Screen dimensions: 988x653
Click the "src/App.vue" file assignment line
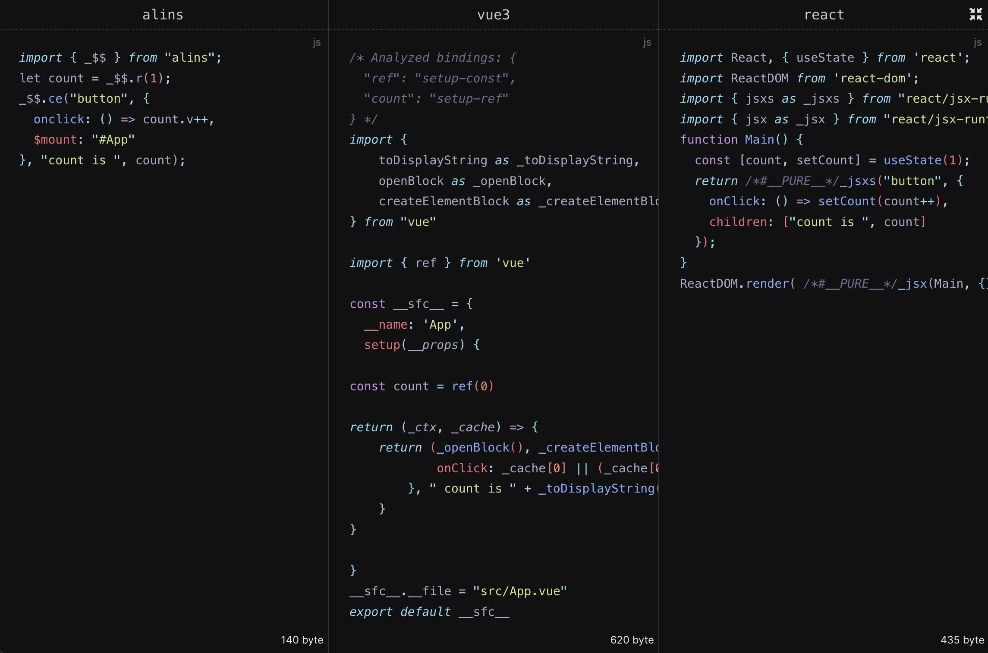[458, 591]
